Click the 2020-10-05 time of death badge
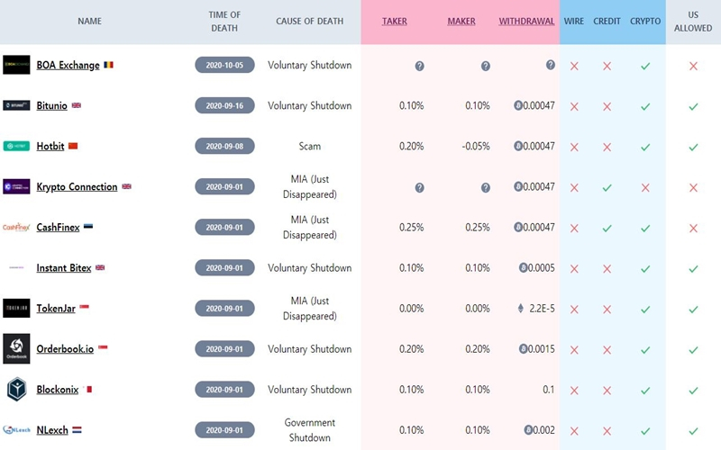Screen dimensions: 721x450 [x=225, y=66]
